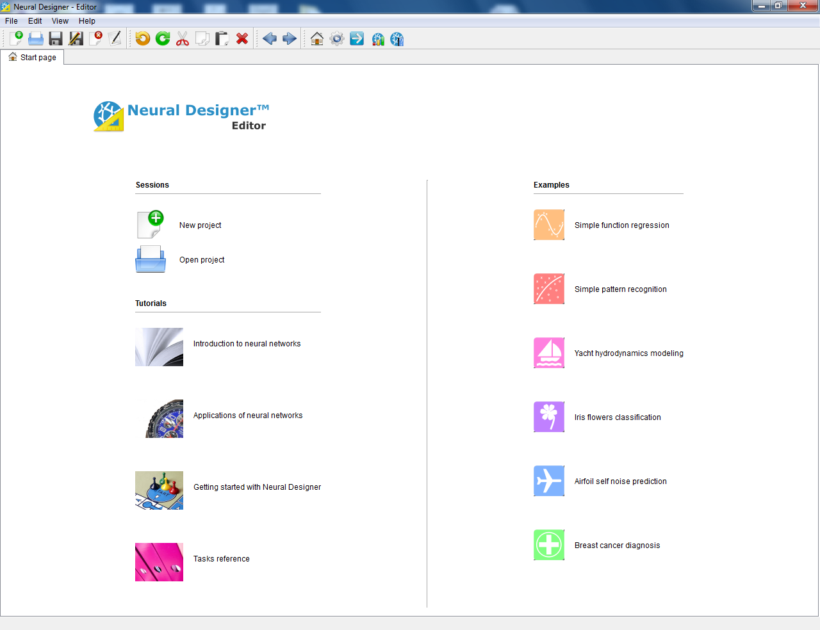Click the open book tutorial thumbnail
The height and width of the screenshot is (630, 820).
click(x=159, y=347)
